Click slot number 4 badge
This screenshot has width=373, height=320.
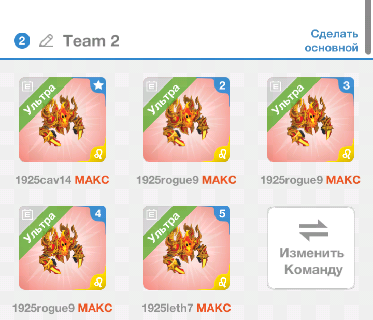point(98,213)
